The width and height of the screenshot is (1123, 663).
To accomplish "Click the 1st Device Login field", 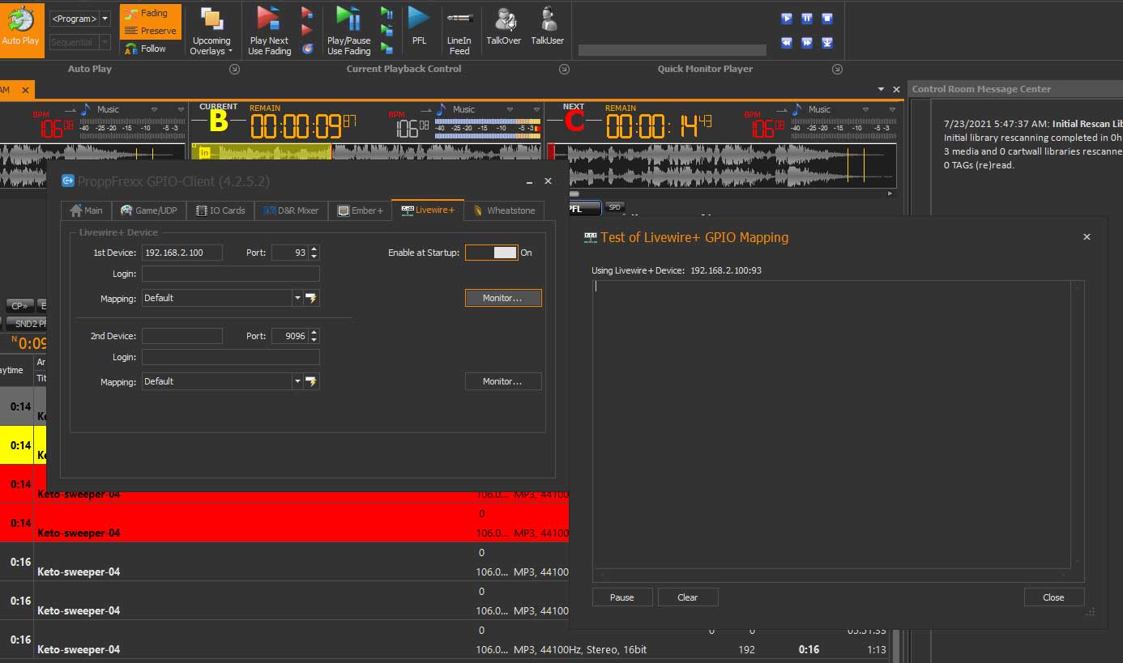I will tap(231, 274).
